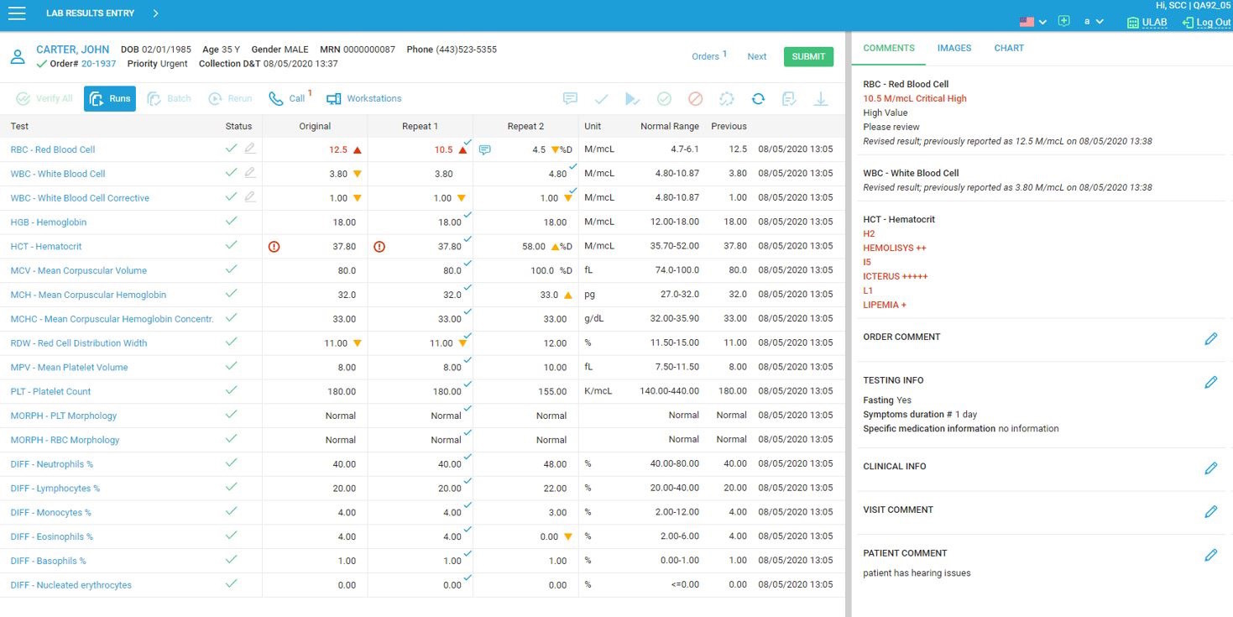The image size is (1233, 617).
Task: Click the red cancel circle toolbar icon
Action: tap(695, 99)
